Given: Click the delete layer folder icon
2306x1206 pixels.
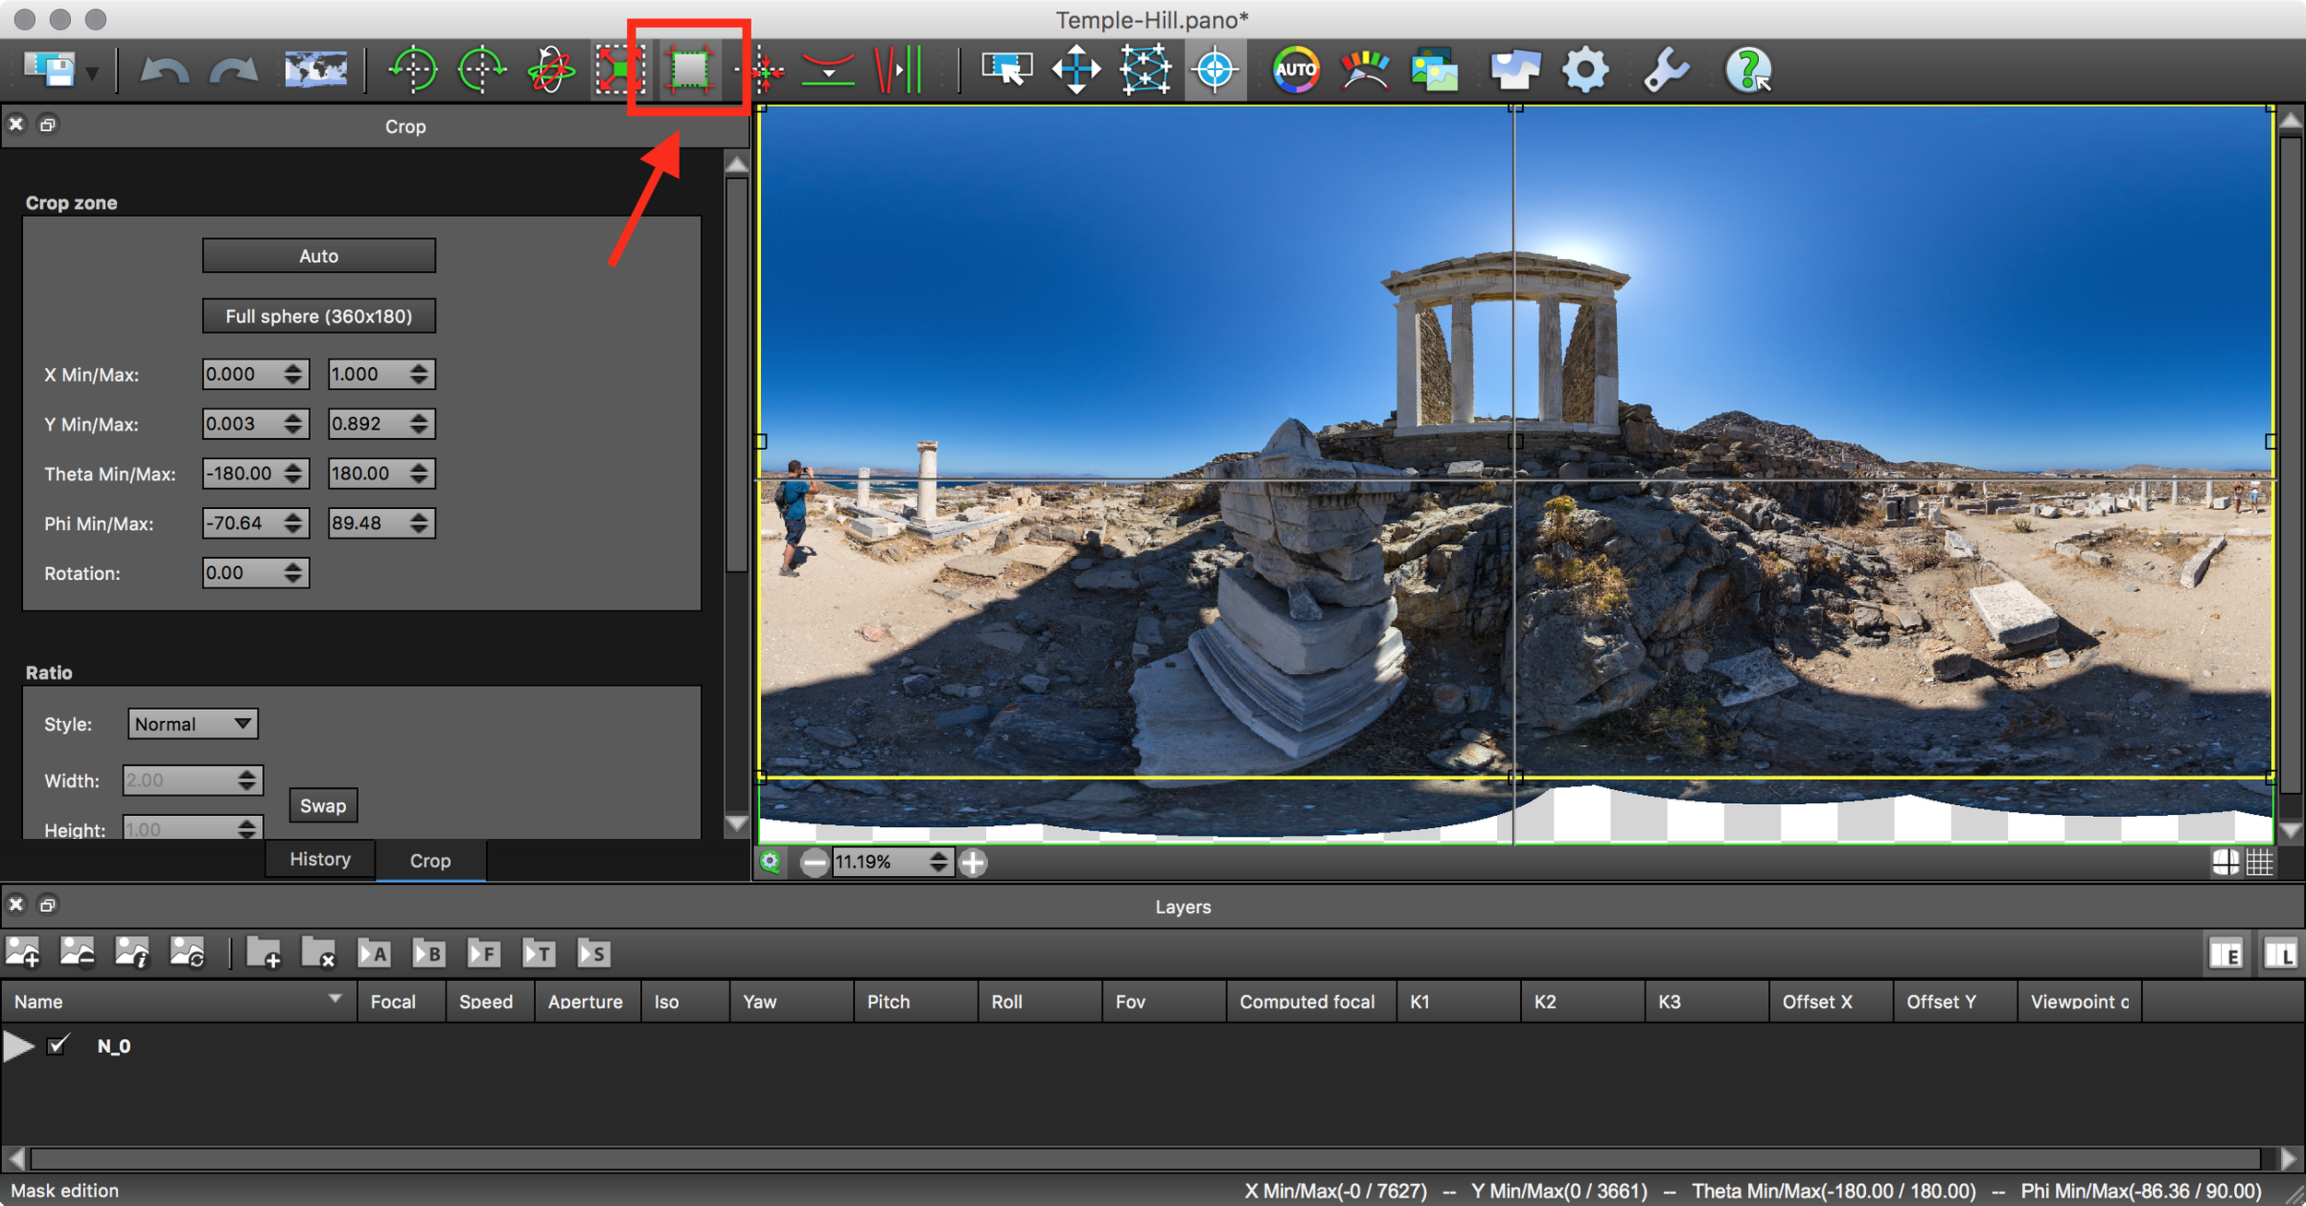Looking at the screenshot, I should (319, 952).
